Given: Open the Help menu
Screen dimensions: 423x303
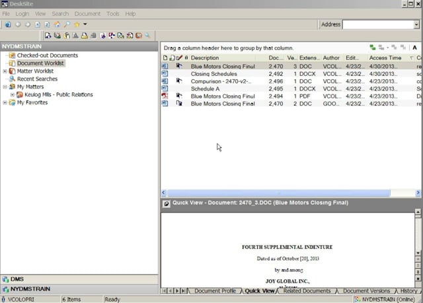Looking at the screenshot, I should [x=130, y=14].
